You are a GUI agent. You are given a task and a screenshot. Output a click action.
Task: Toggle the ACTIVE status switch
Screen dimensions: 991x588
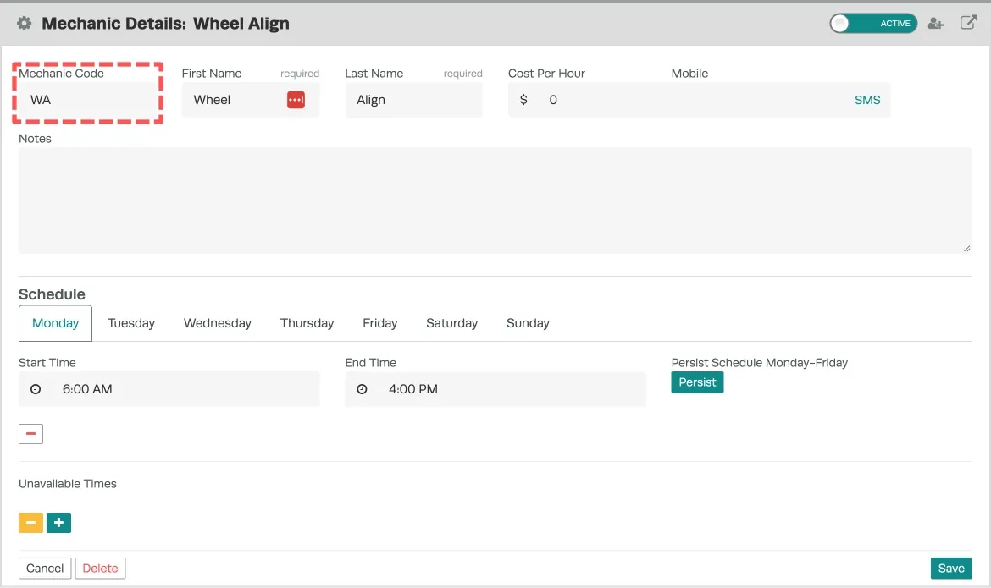[x=872, y=24]
